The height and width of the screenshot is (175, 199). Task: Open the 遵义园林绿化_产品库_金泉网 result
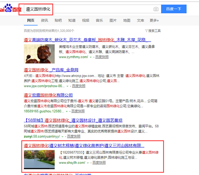[51, 70]
